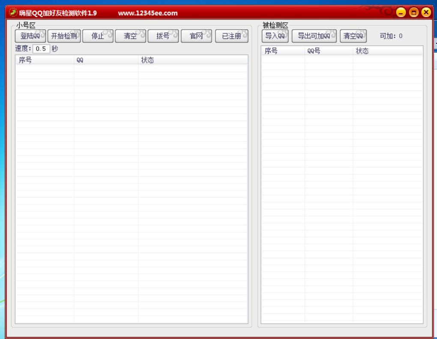Screen dimensions: 437x339
Task: Click the QQ column header in 小号区
Action: tap(106, 60)
